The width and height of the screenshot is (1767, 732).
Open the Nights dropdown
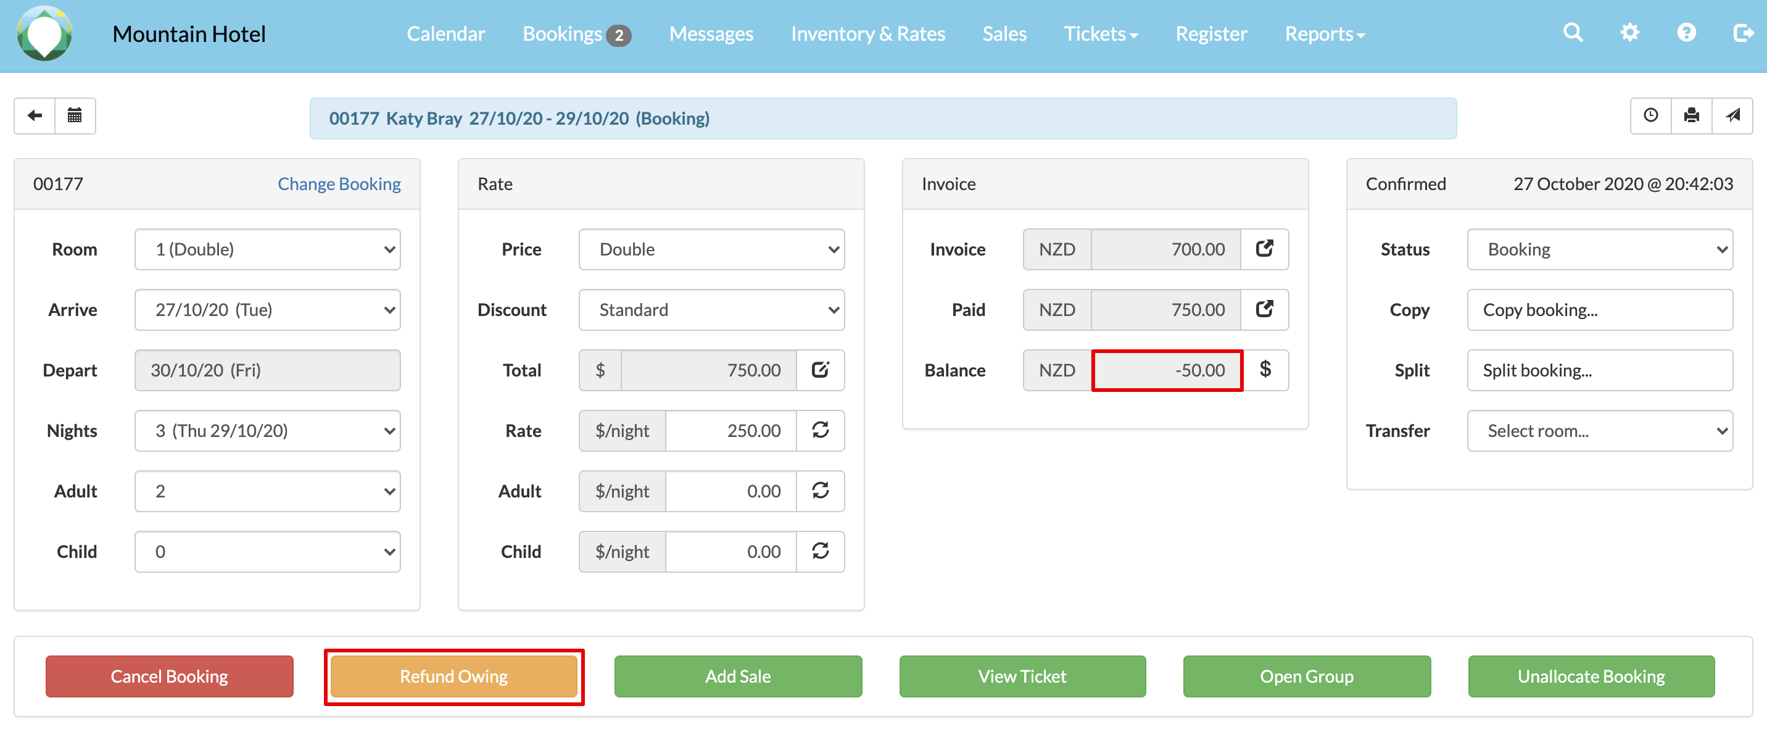pyautogui.click(x=268, y=430)
